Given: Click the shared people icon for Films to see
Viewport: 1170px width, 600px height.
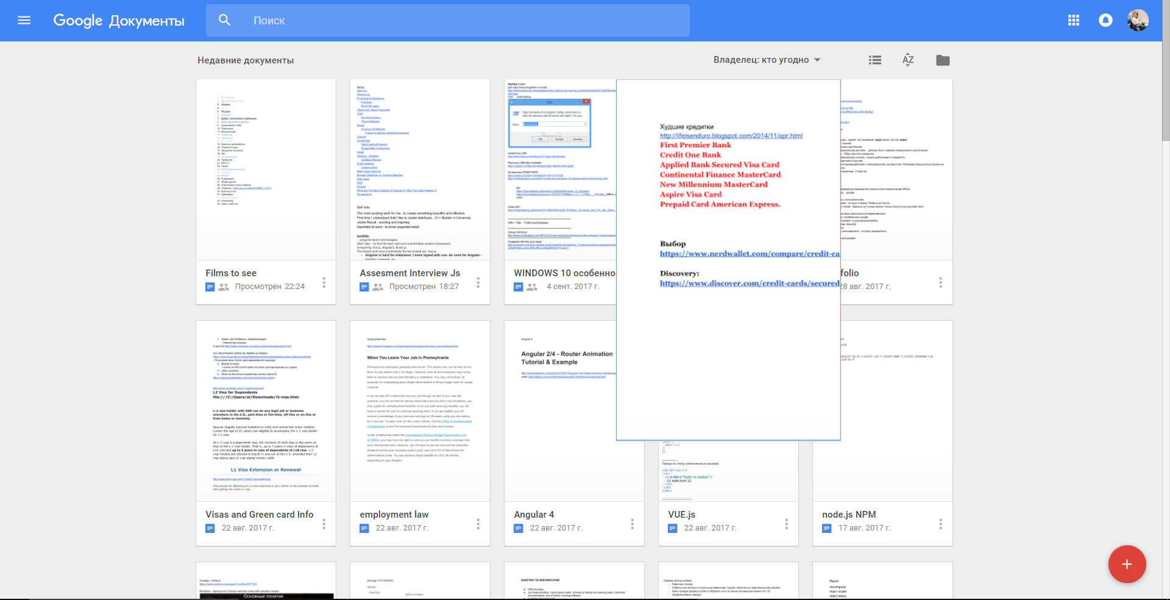Looking at the screenshot, I should point(224,287).
